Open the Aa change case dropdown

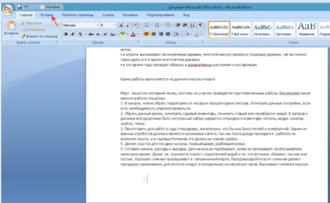pos(113,34)
